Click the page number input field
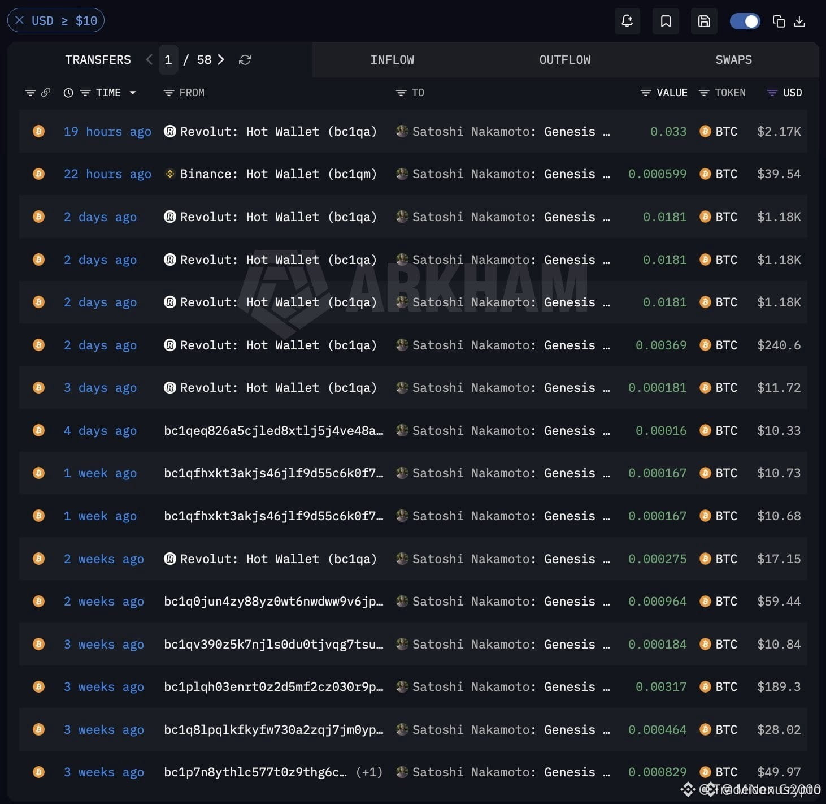Image resolution: width=826 pixels, height=804 pixels. tap(168, 59)
